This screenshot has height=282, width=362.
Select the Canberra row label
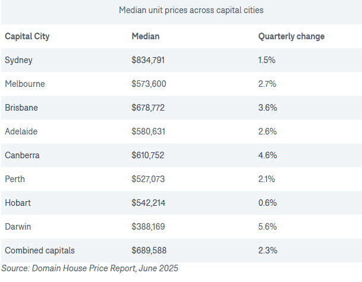22,155
